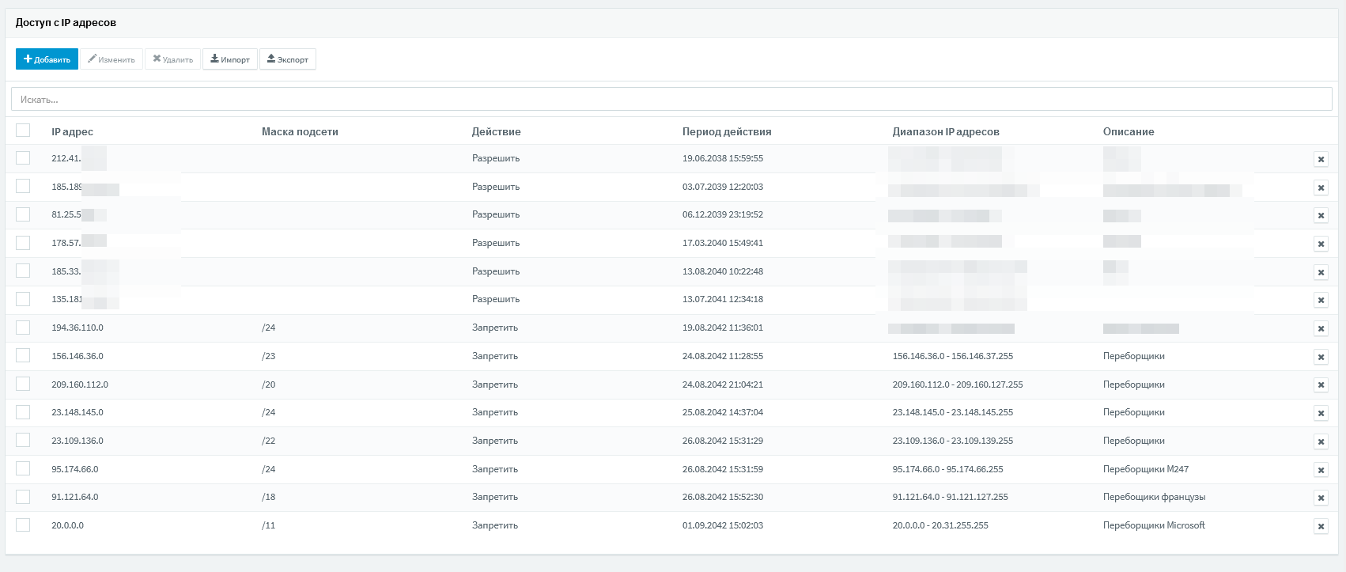Screen dimensions: 1346x572
Task: Click the /18 subnet mask cell
Action: [269, 497]
